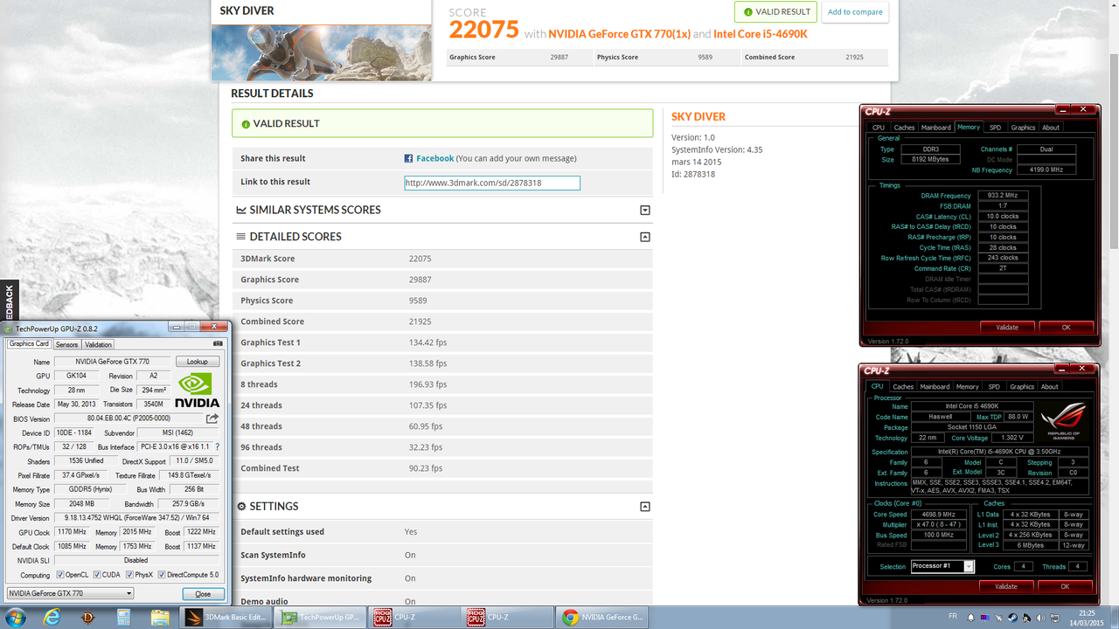This screenshot has height=629, width=1119.
Task: Switch to the Validation tab in GPU-Z
Action: point(98,344)
